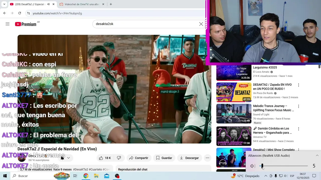The height and width of the screenshot is (180, 321).
Task: Show hidden system tray icons
Action: [266, 176]
